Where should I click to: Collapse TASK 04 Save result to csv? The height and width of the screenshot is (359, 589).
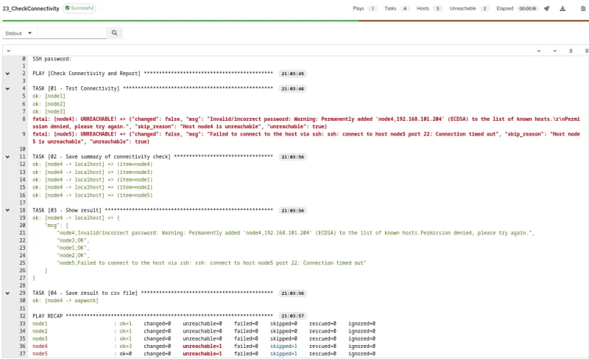click(x=7, y=293)
